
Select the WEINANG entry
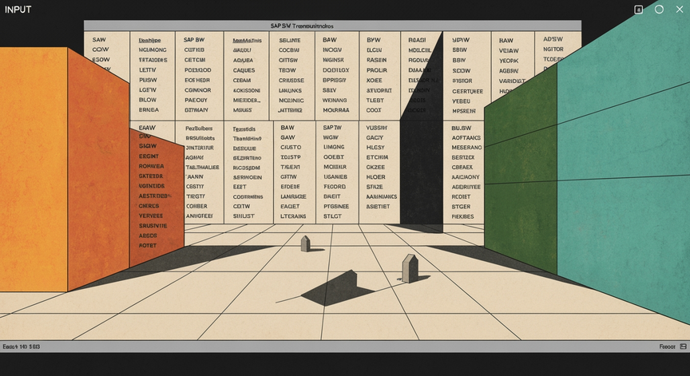pos(335,101)
